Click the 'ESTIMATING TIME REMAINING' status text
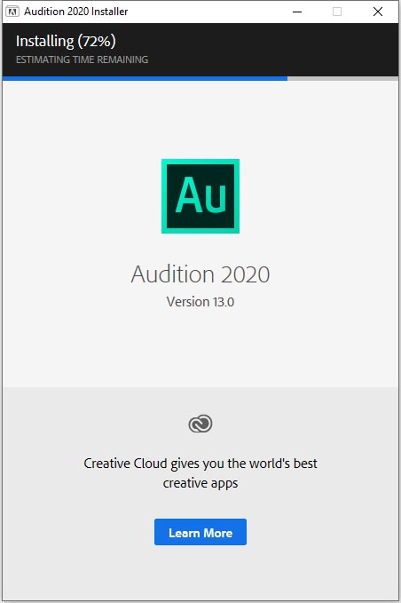Viewport: 401px width, 603px height. (82, 60)
